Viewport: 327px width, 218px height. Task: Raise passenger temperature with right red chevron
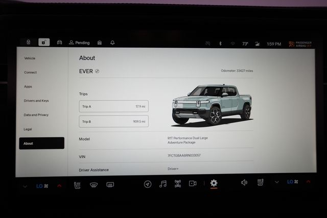(x=308, y=182)
